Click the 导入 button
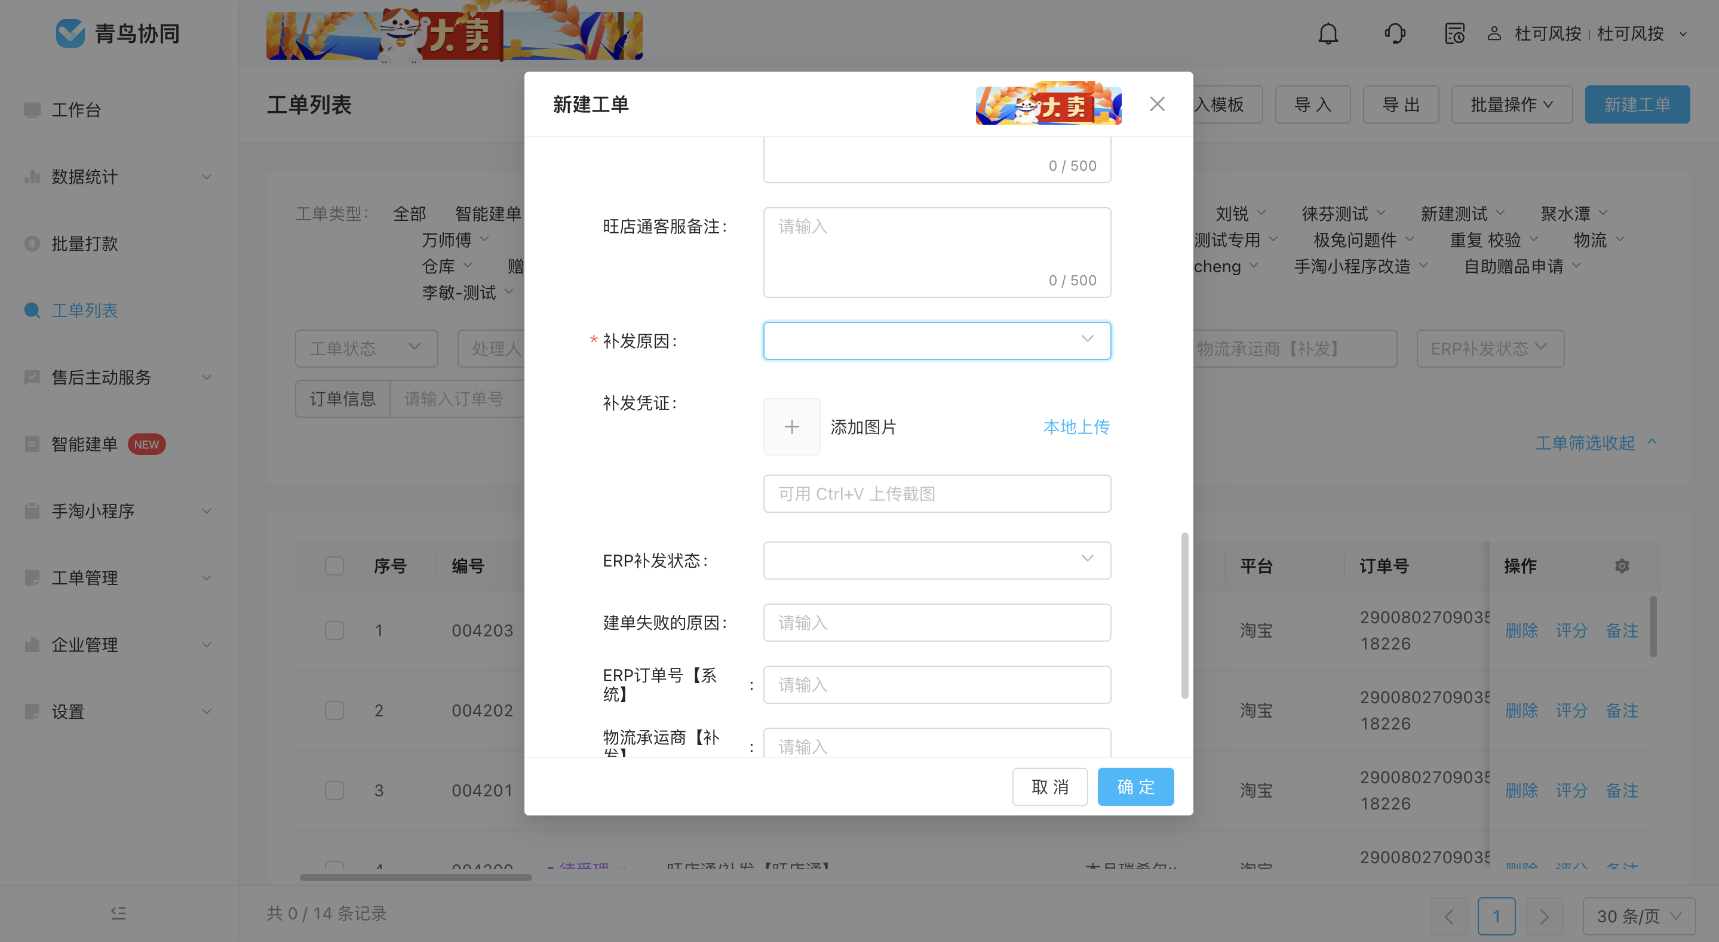The width and height of the screenshot is (1719, 942). click(1313, 104)
